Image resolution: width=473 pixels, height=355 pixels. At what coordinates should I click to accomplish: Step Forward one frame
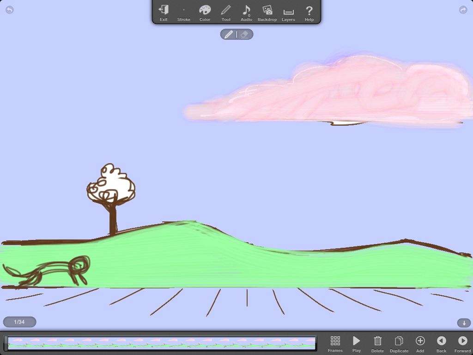462,343
